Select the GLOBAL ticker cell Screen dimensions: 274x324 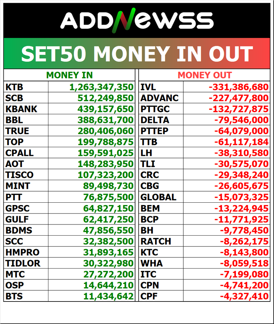158,197
